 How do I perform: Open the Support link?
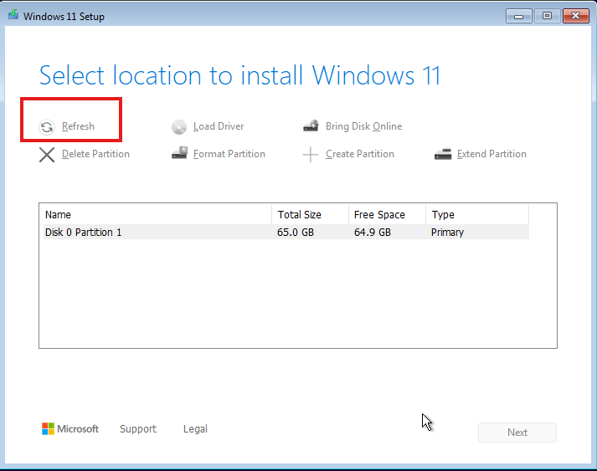(138, 429)
